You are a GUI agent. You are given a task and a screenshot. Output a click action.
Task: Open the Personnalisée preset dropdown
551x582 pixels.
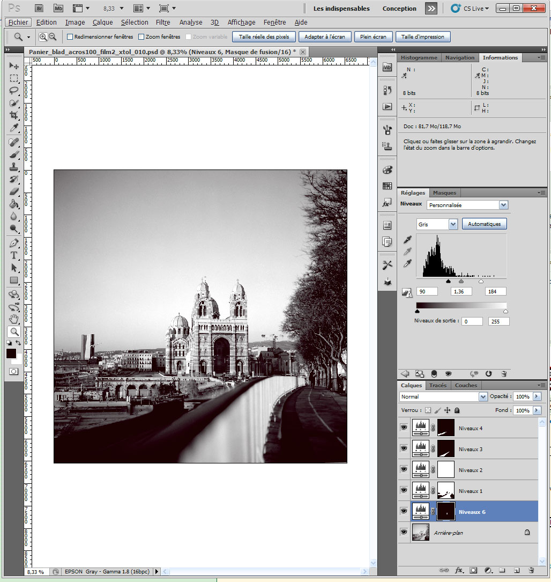click(x=503, y=205)
